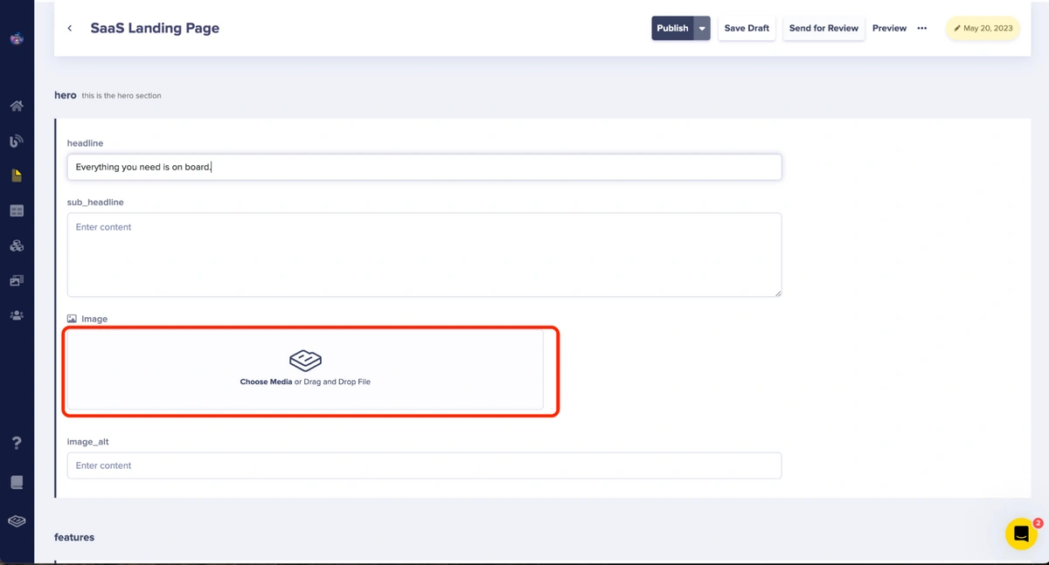Image resolution: width=1049 pixels, height=565 pixels.
Task: Open the page Preview
Action: coord(889,28)
